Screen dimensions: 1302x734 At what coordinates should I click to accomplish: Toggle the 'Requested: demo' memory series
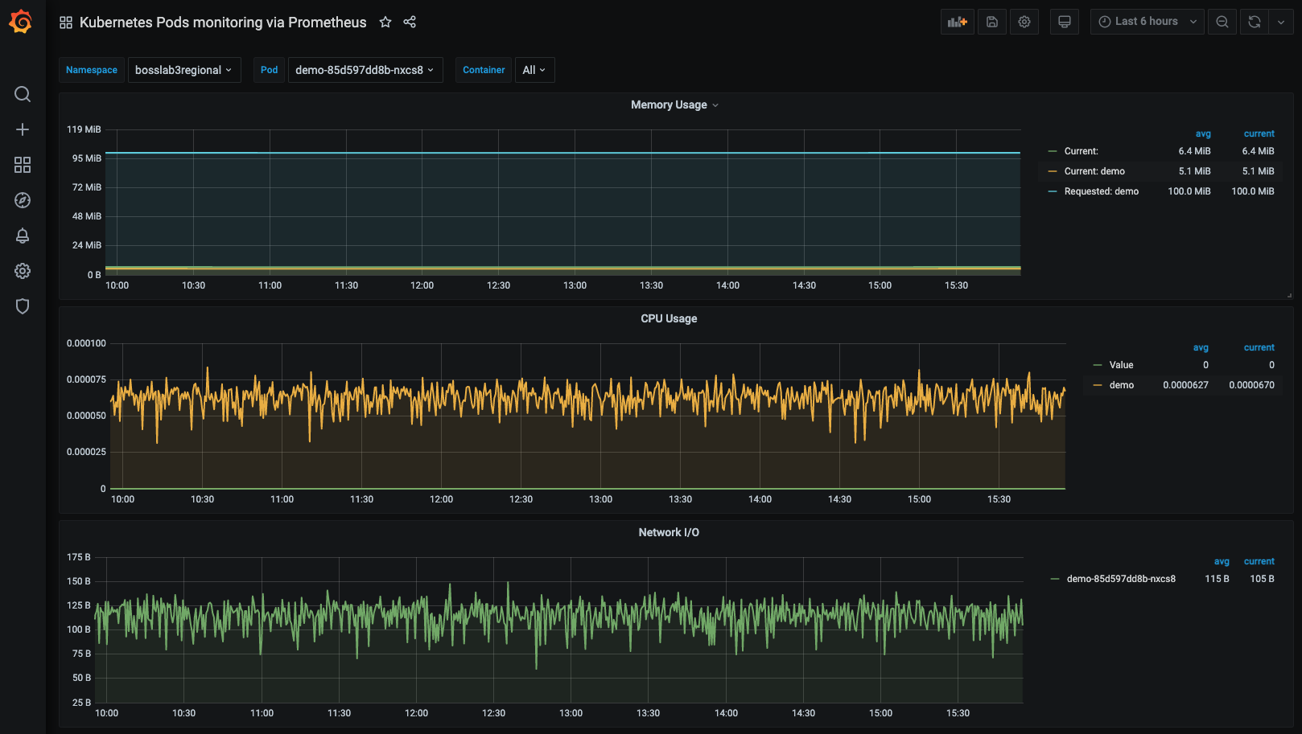click(1101, 191)
